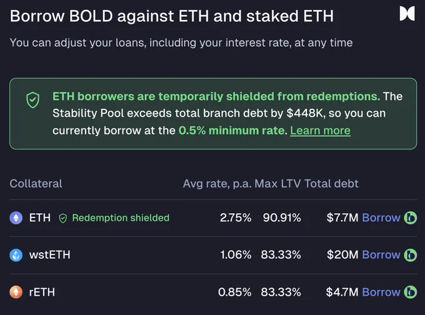This screenshot has width=425, height=315.
Task: Click the Collateral column header
Action: click(x=36, y=184)
